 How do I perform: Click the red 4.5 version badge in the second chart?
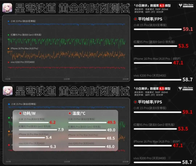point(162,89)
